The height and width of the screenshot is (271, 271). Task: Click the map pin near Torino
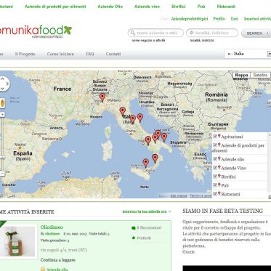[x=102, y=97]
